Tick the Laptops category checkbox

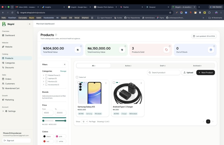[x=46, y=78]
